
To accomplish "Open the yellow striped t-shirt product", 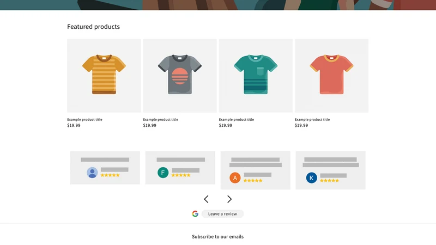I will click(x=104, y=76).
